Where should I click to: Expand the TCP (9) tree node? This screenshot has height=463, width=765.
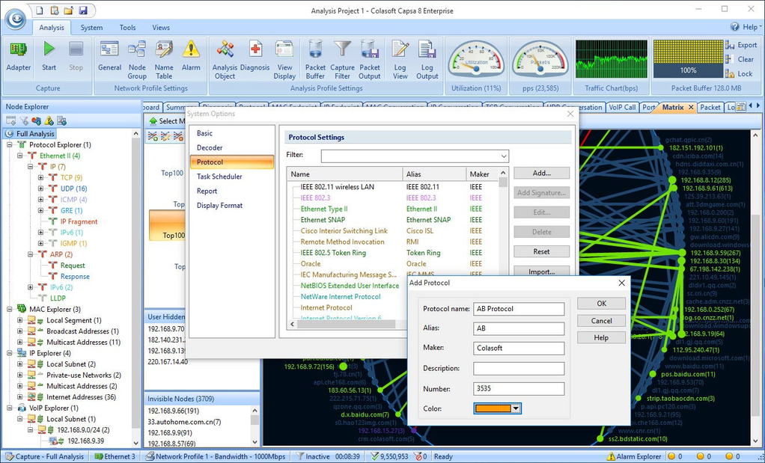[x=40, y=178]
